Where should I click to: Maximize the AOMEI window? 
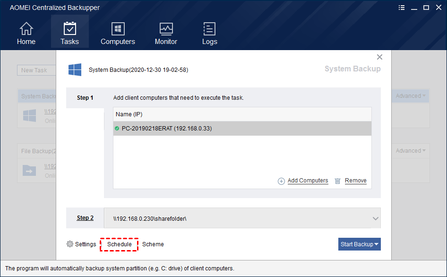[x=426, y=8]
